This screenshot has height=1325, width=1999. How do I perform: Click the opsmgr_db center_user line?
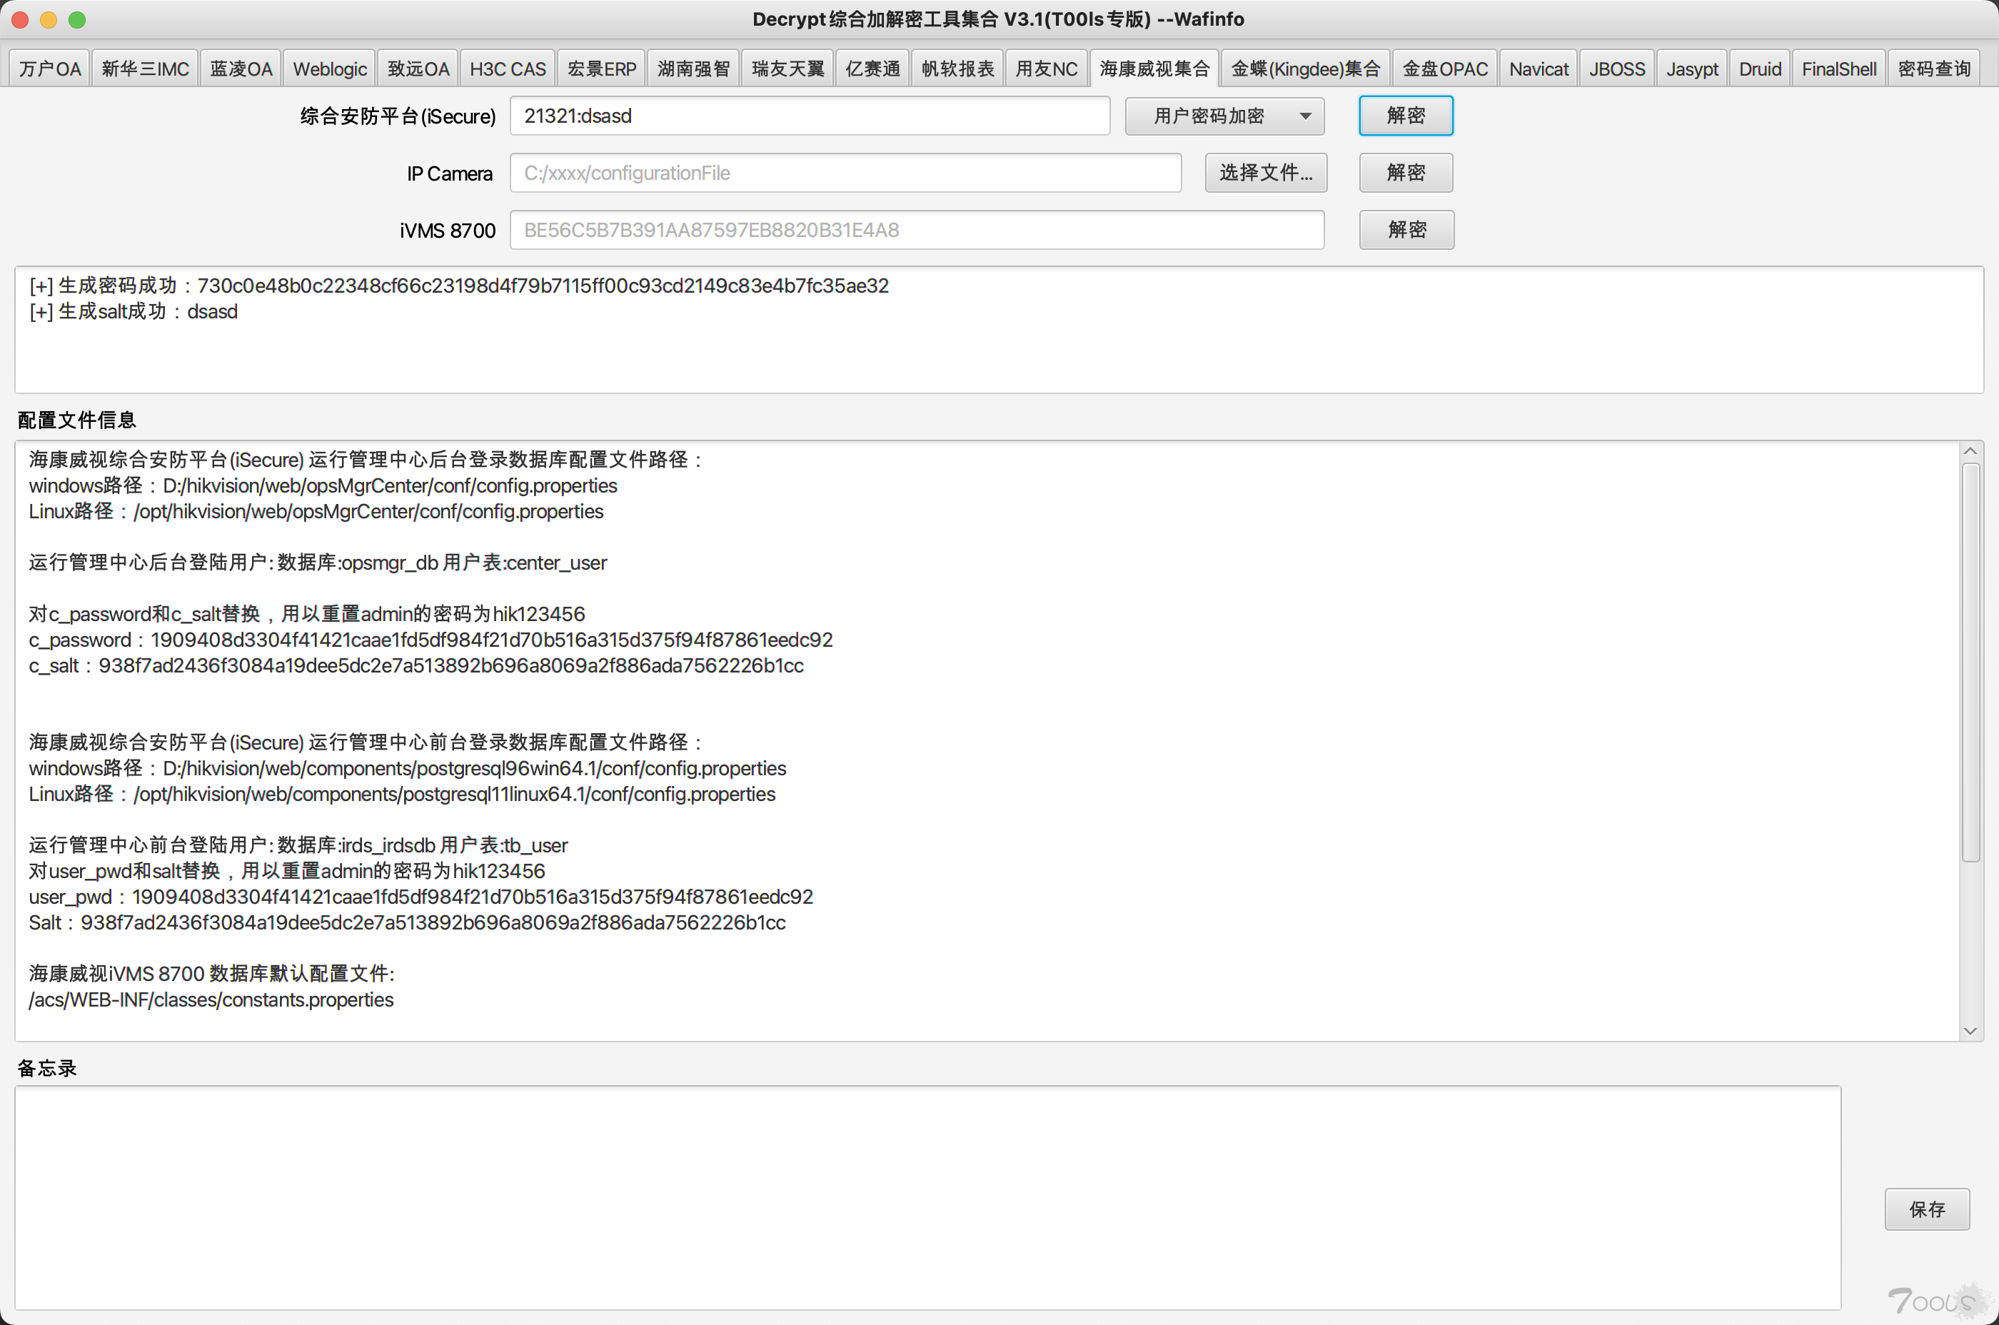coord(318,563)
